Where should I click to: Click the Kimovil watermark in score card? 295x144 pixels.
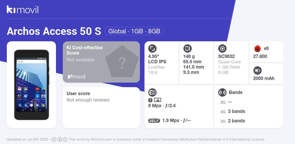[x=76, y=77]
